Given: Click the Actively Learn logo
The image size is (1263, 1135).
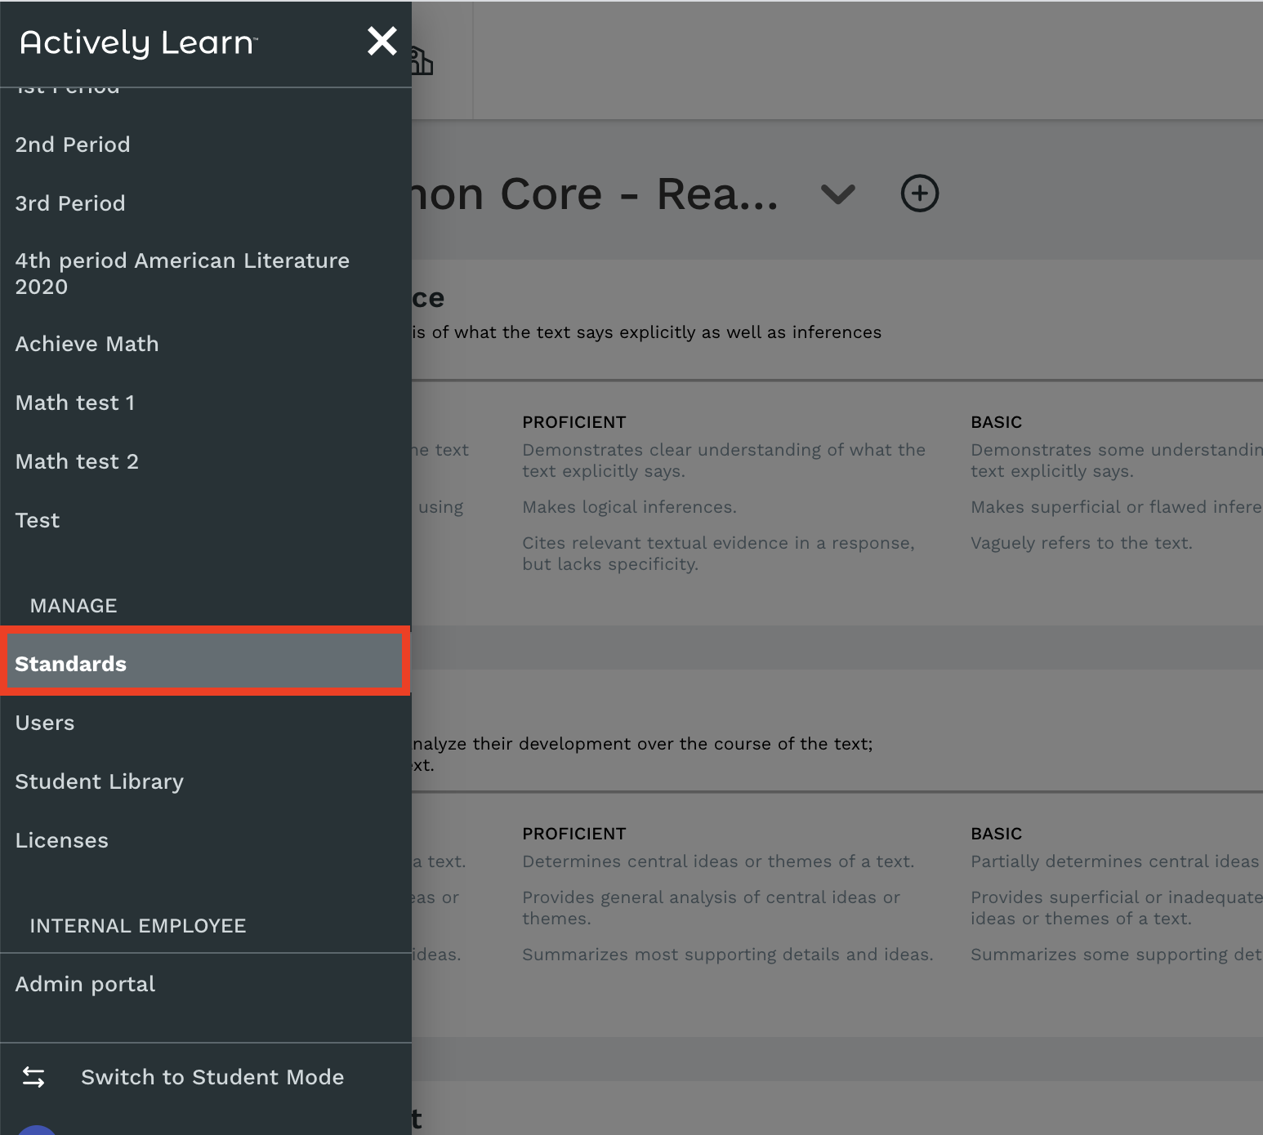Looking at the screenshot, I should click(139, 42).
